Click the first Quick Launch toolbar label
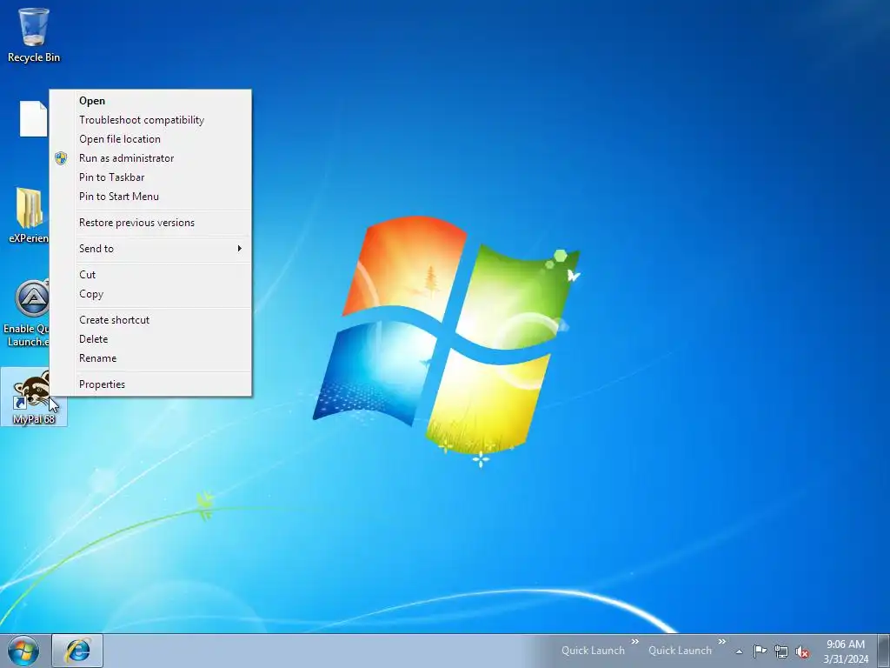Viewport: 890px width, 668px height. [593, 651]
